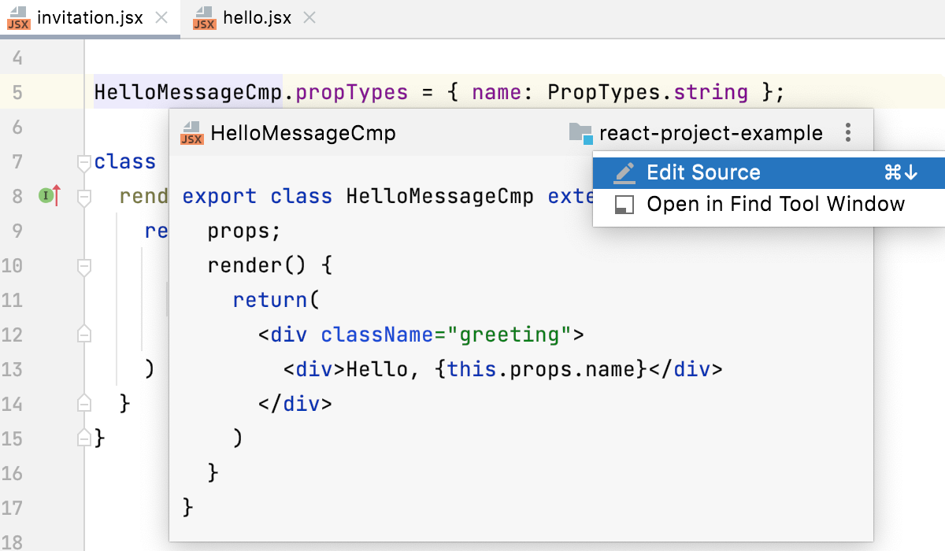The height and width of the screenshot is (551, 945).
Task: Collapse the class block fold arrow at line 7
Action: 83,162
